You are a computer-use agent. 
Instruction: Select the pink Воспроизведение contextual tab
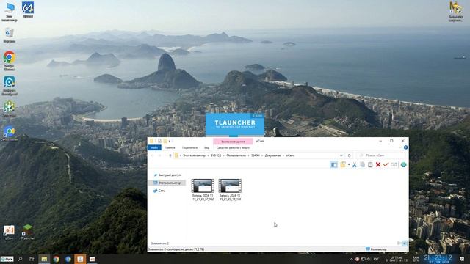click(x=233, y=142)
